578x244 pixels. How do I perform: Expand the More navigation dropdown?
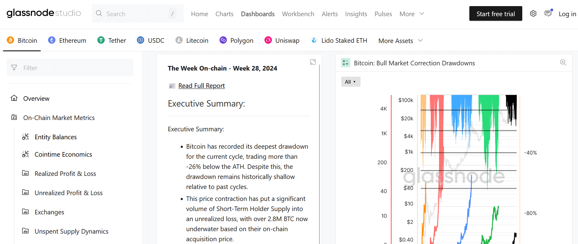click(412, 14)
